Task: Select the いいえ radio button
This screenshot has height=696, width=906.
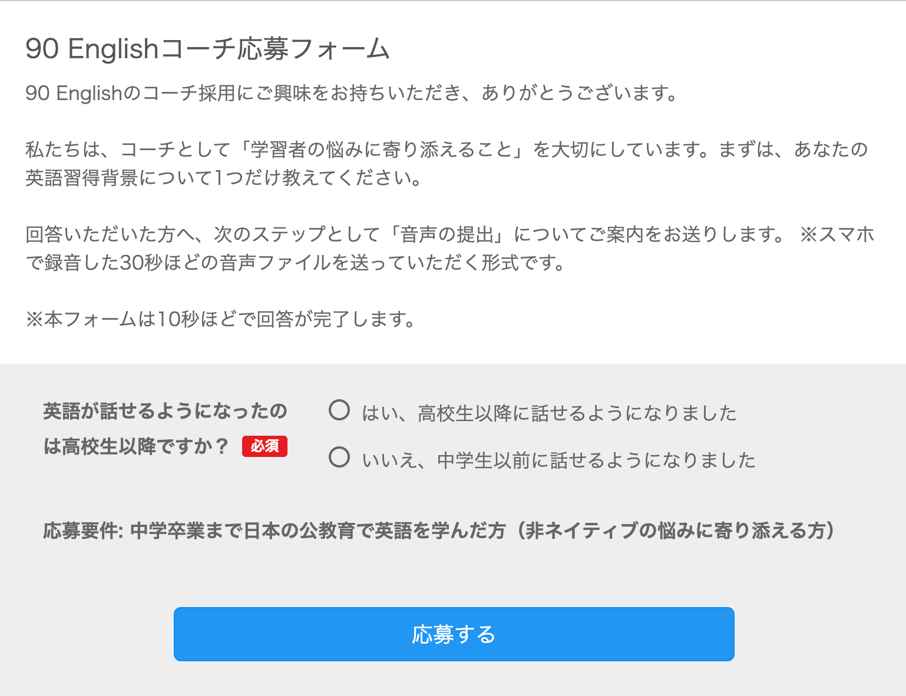Action: tap(339, 457)
